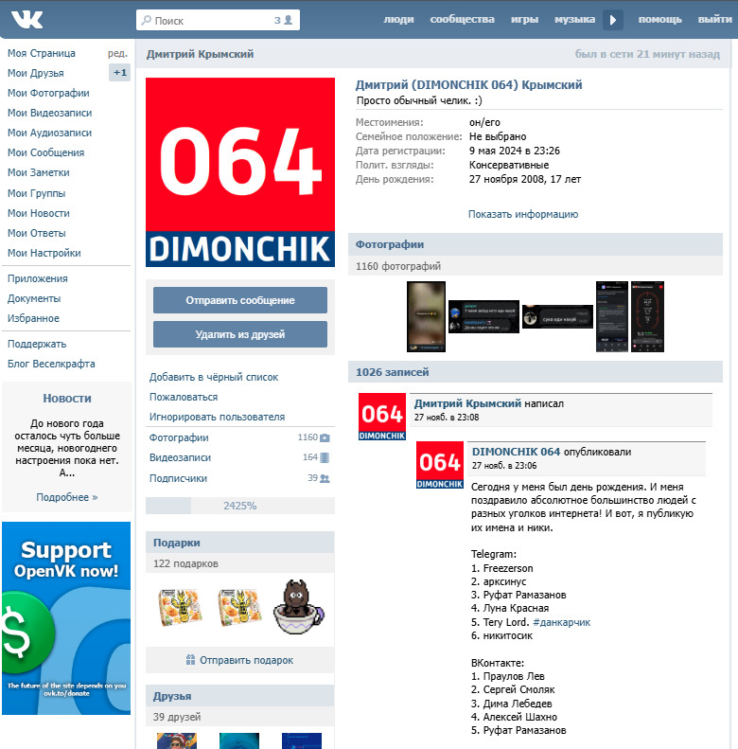Open сообщества in the top navigation
The height and width of the screenshot is (749, 738).
pos(462,20)
